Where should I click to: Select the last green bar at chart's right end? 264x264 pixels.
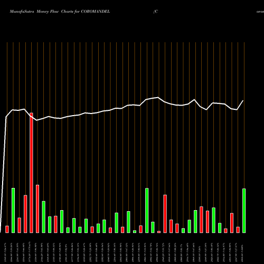click(244, 211)
